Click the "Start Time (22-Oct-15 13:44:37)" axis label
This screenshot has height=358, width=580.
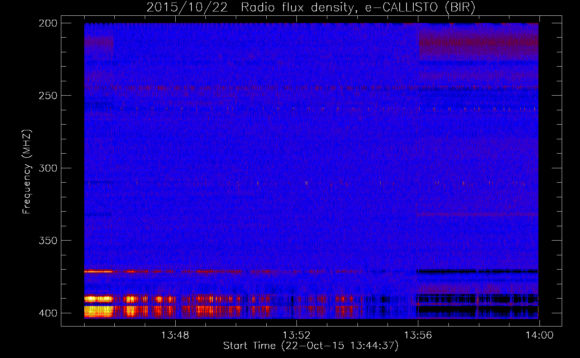pyautogui.click(x=311, y=346)
